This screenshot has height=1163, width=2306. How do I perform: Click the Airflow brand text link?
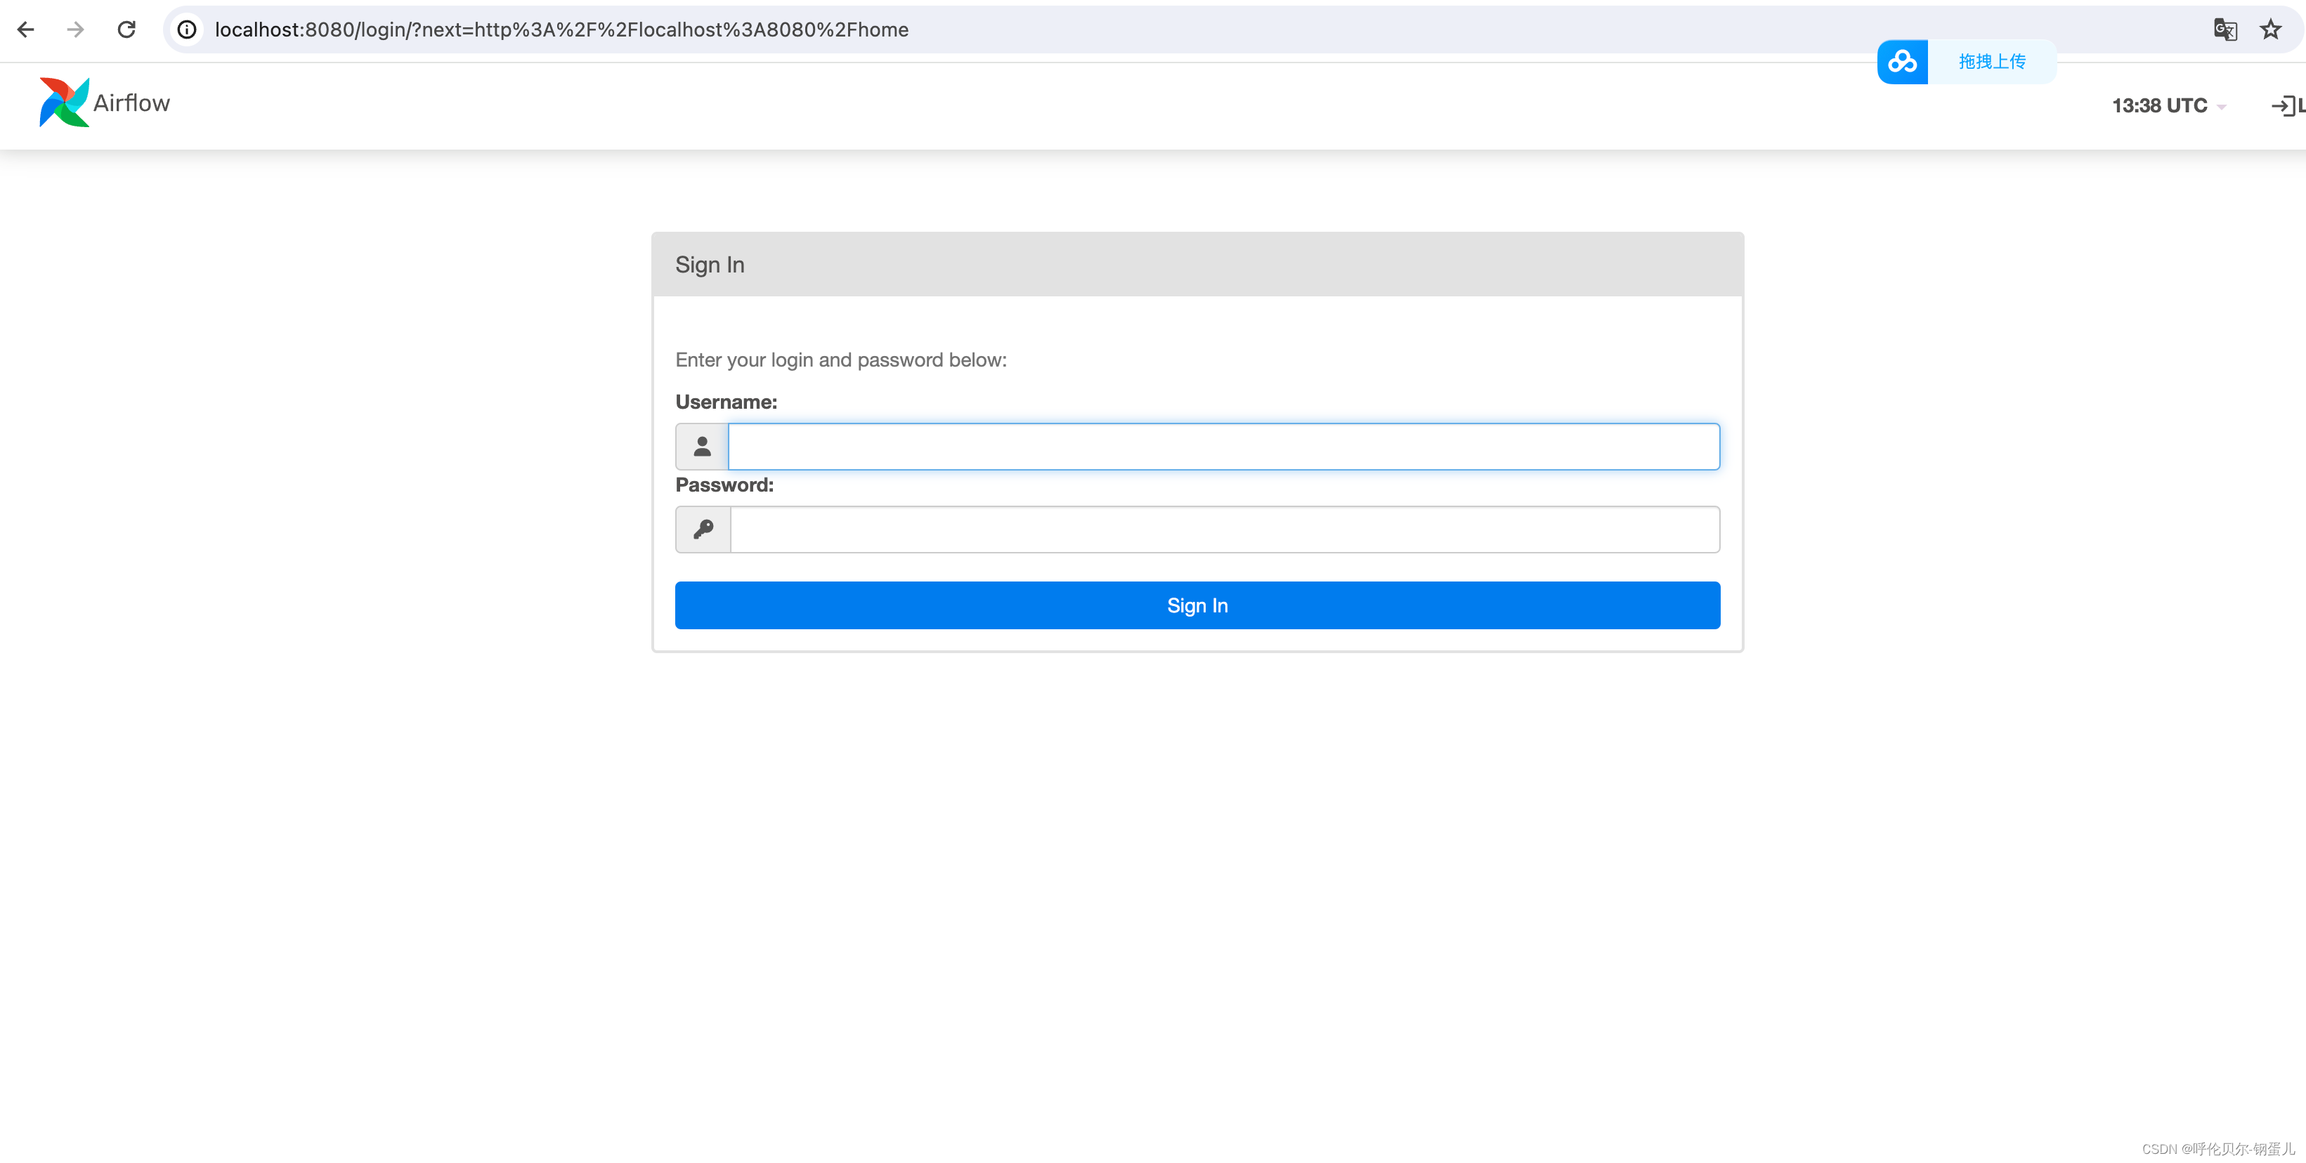(131, 103)
